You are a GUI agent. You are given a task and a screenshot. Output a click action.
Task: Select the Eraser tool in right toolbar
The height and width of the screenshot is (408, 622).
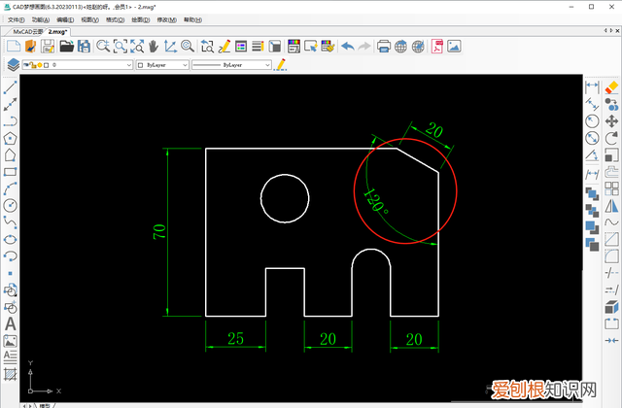click(610, 86)
